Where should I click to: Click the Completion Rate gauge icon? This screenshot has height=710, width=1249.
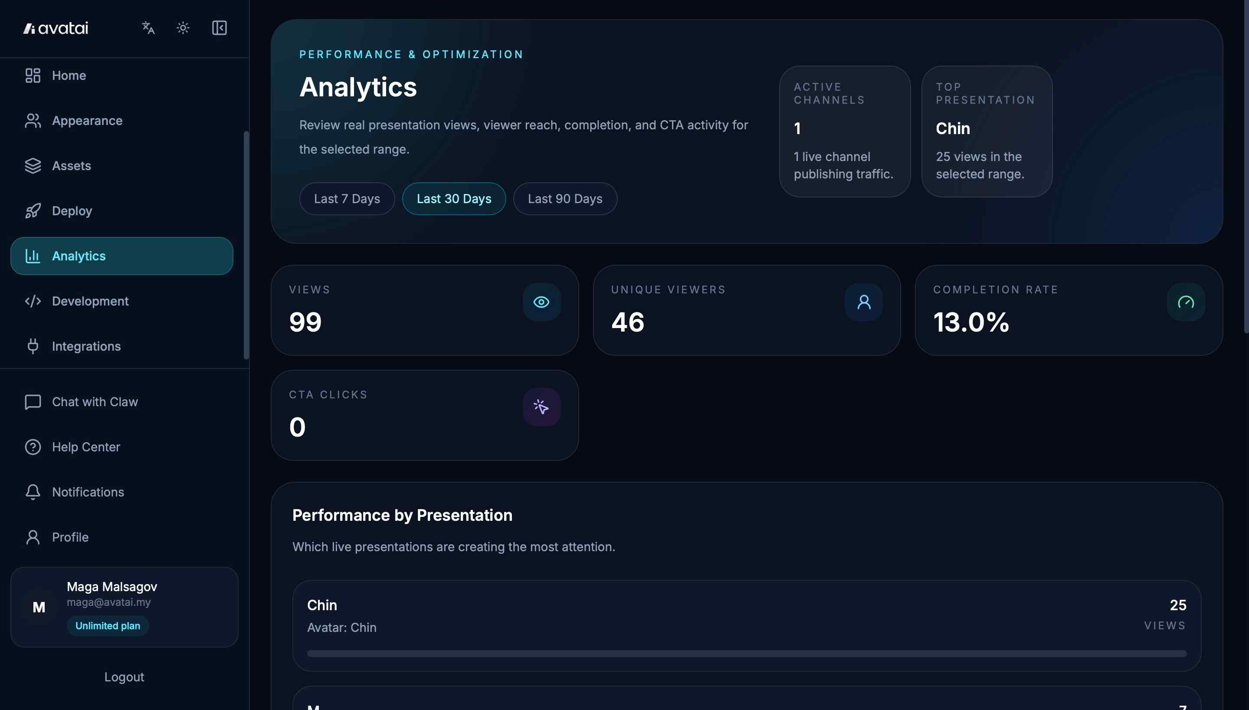coord(1186,302)
